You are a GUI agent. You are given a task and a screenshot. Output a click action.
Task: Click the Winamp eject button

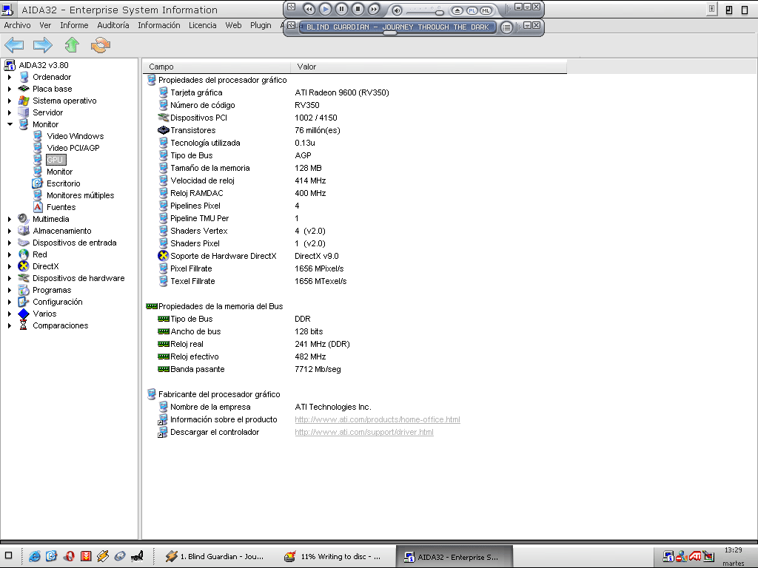pyautogui.click(x=457, y=10)
